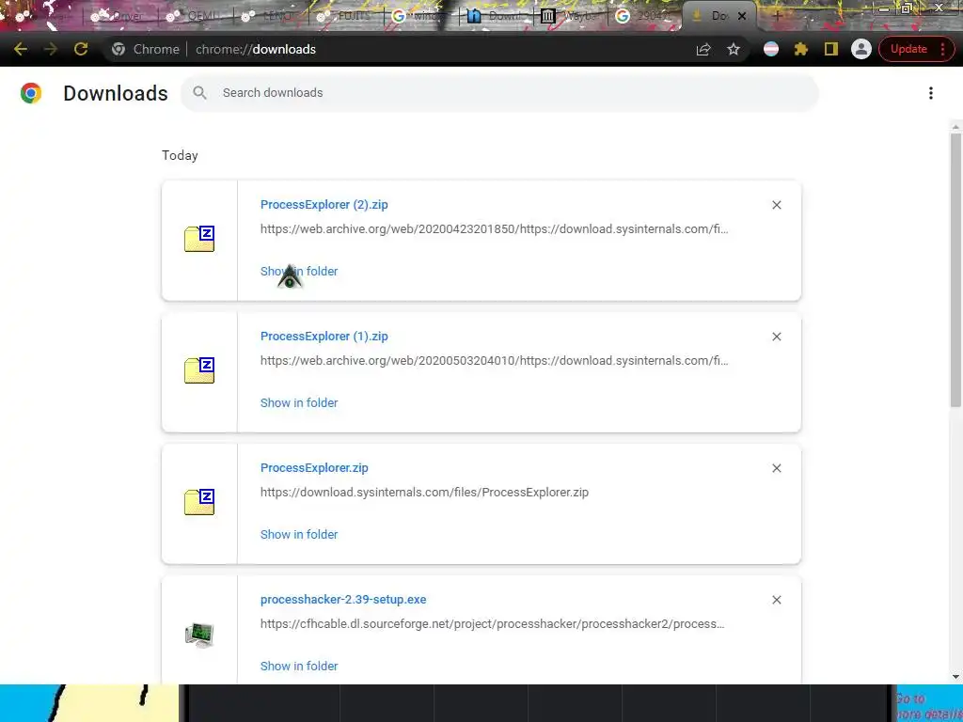Switch to the FUJITS tab
The width and height of the screenshot is (963, 722).
346,17
